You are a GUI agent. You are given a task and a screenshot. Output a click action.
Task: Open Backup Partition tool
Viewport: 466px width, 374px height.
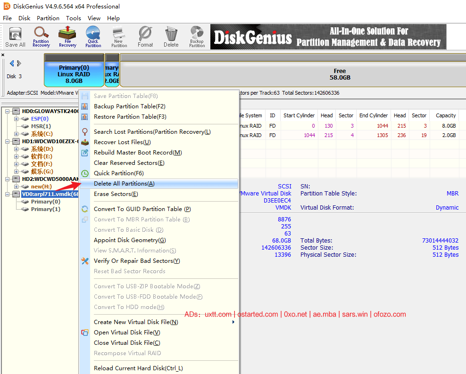(197, 37)
